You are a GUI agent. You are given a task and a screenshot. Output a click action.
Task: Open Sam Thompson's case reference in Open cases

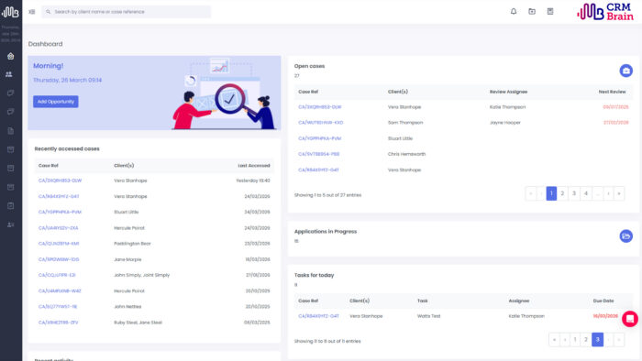pos(321,123)
